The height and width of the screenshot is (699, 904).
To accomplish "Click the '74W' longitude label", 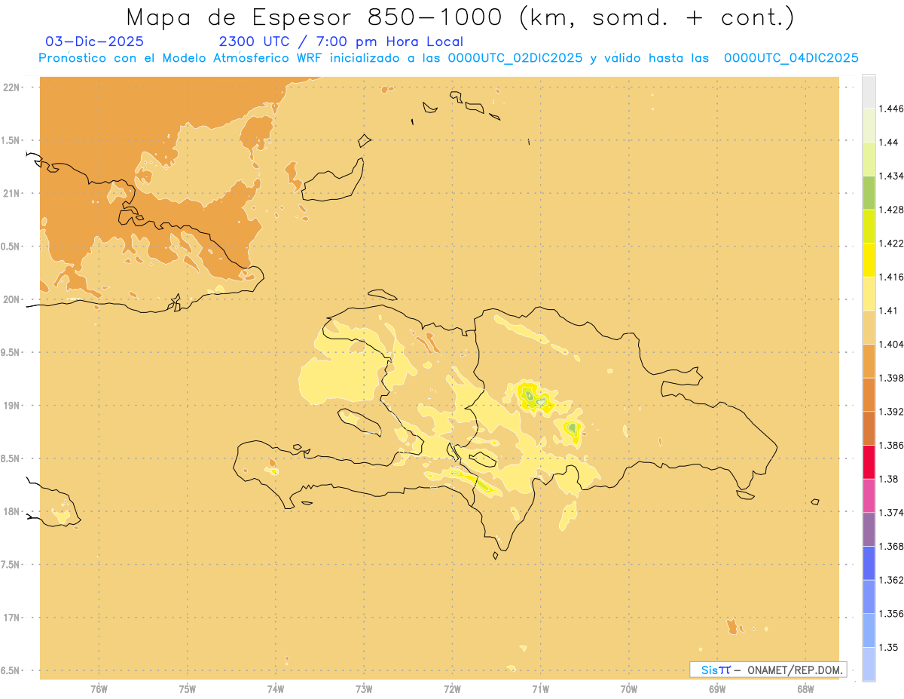I will pyautogui.click(x=275, y=689).
